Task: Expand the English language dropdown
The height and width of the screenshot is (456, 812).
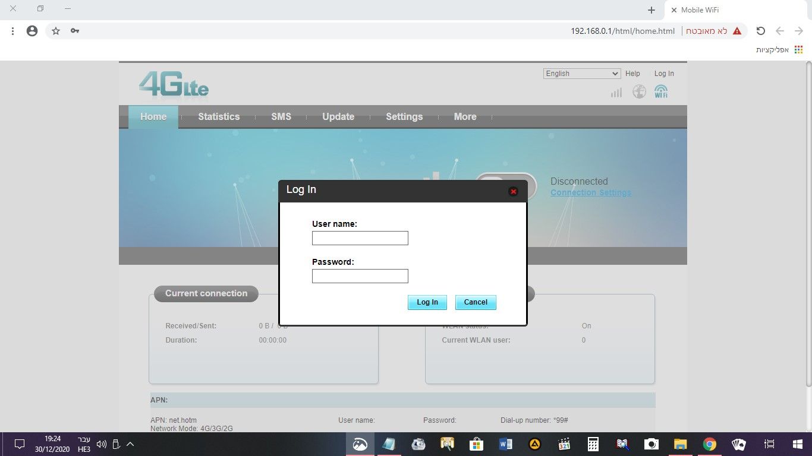Action: 582,74
